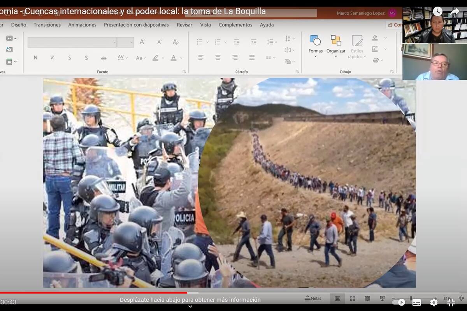This screenshot has width=467, height=311.
Task: Exit full screen in the video player
Action: pyautogui.click(x=451, y=302)
